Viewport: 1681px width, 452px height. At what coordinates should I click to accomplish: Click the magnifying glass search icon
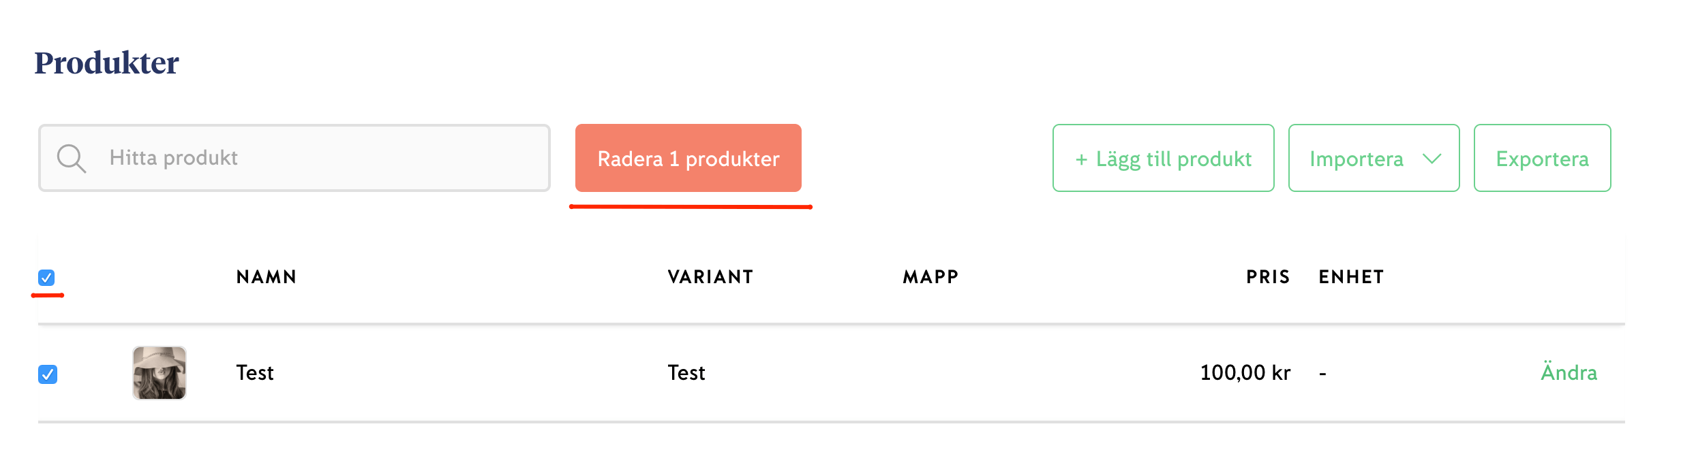point(71,159)
